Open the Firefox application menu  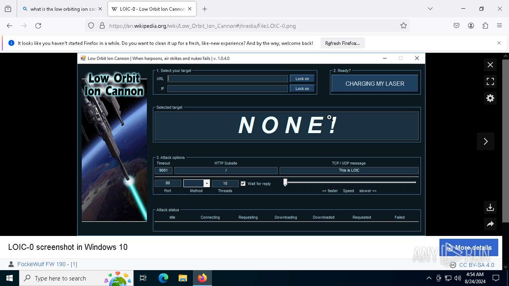coord(499,26)
